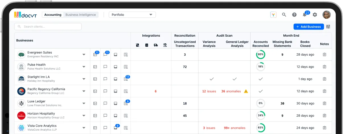Expand Horizon Hospitality row dropdown arrow
Image resolution: width=344 pixels, height=134 pixels.
point(84,116)
